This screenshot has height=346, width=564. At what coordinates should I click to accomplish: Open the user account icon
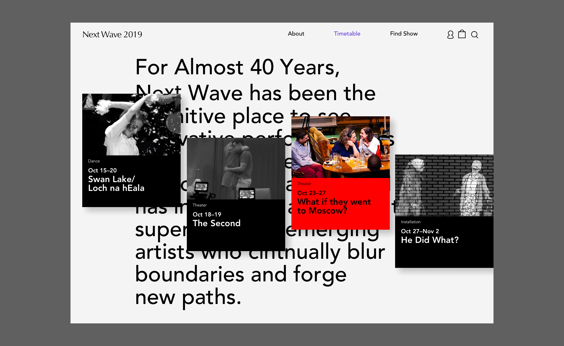point(450,35)
